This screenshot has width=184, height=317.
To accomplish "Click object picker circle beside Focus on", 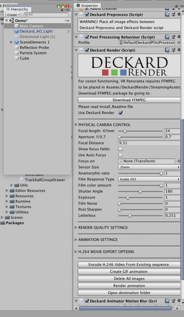I will tap(179, 161).
